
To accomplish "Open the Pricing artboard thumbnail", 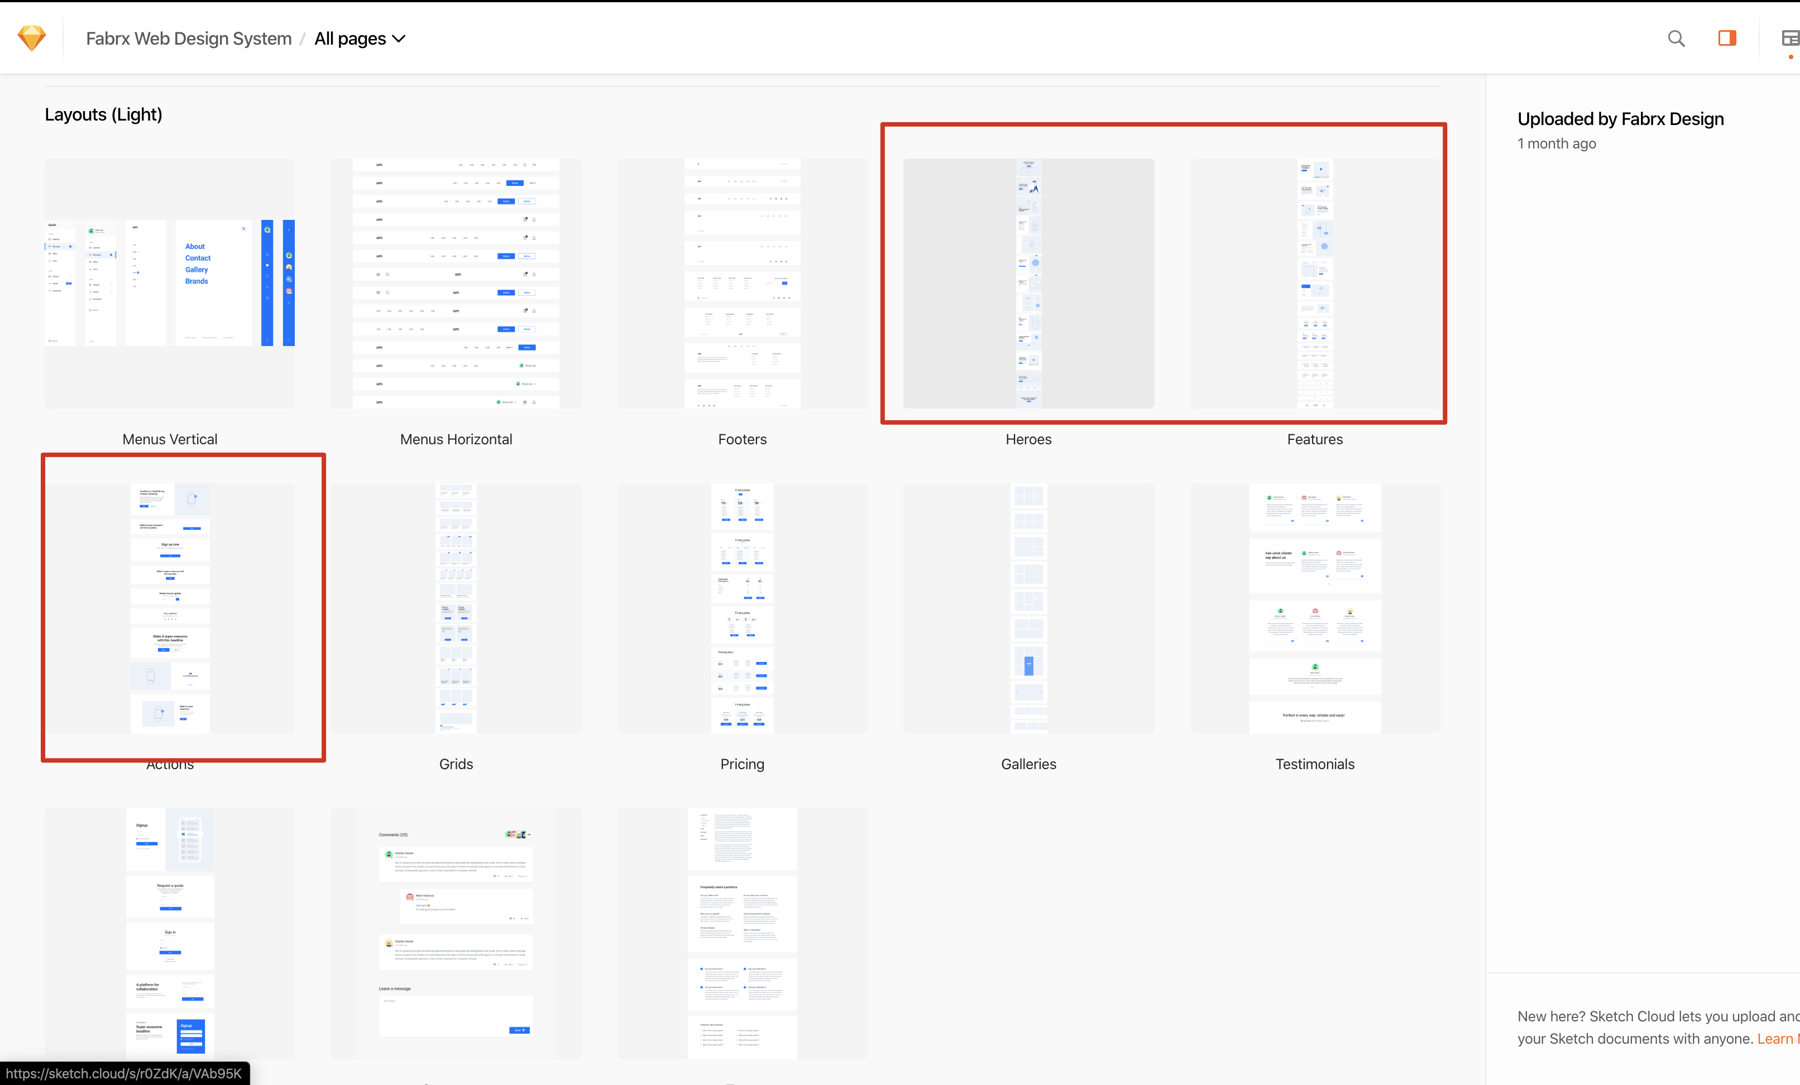I will point(742,607).
